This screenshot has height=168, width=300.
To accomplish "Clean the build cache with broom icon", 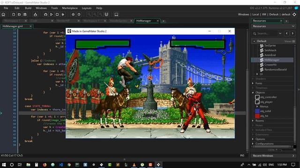I will click(x=63, y=14).
